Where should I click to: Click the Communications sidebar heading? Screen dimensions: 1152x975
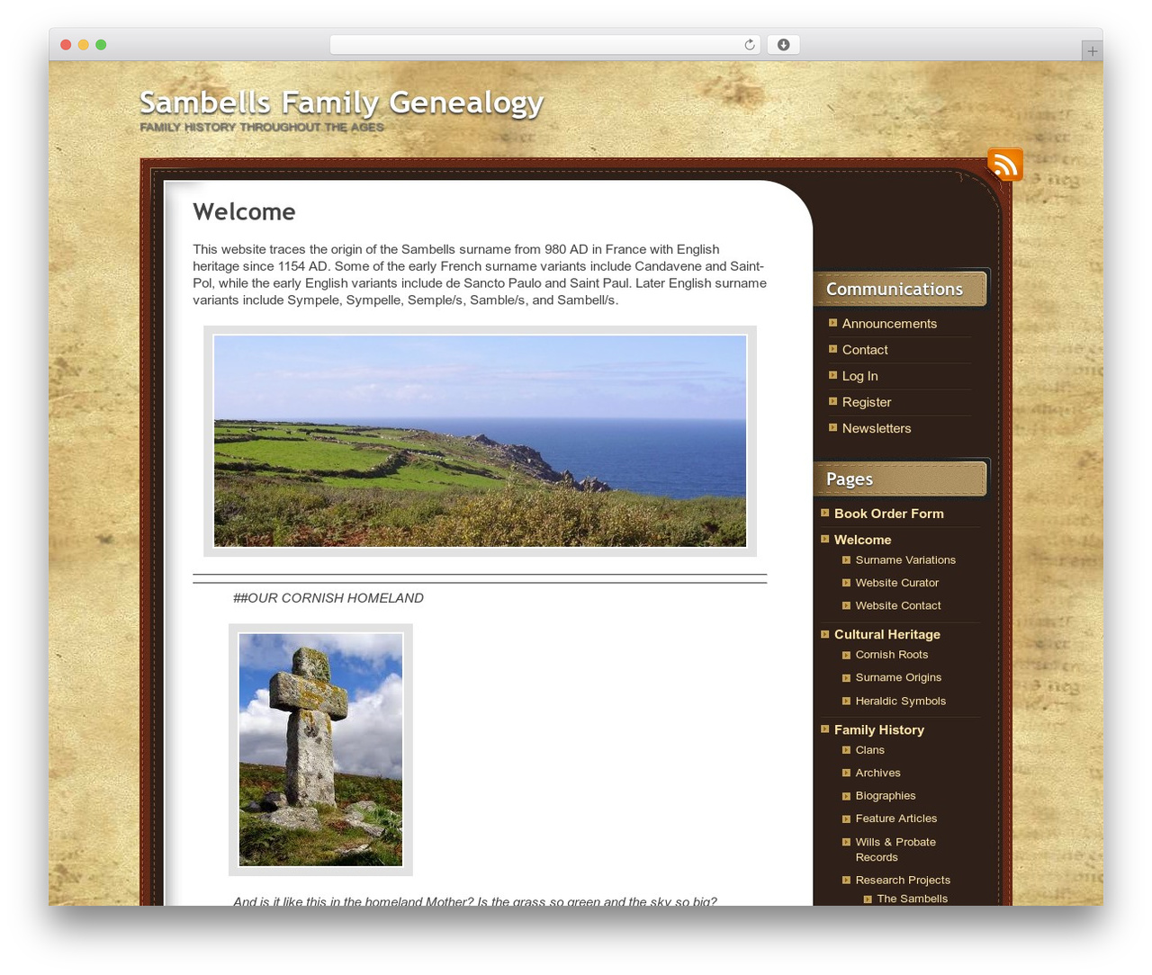[895, 289]
